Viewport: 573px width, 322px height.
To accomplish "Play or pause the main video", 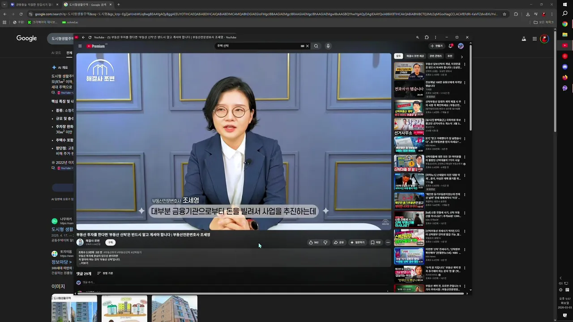I will point(233,141).
